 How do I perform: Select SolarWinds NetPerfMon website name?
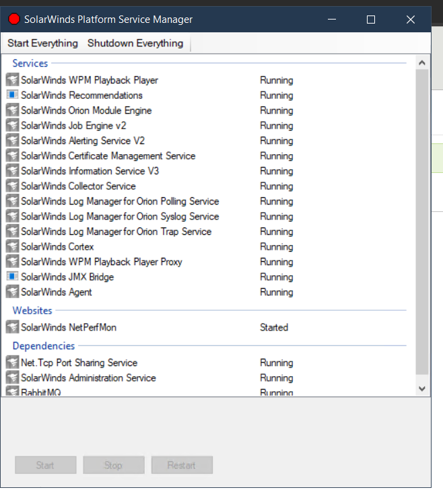(x=69, y=327)
